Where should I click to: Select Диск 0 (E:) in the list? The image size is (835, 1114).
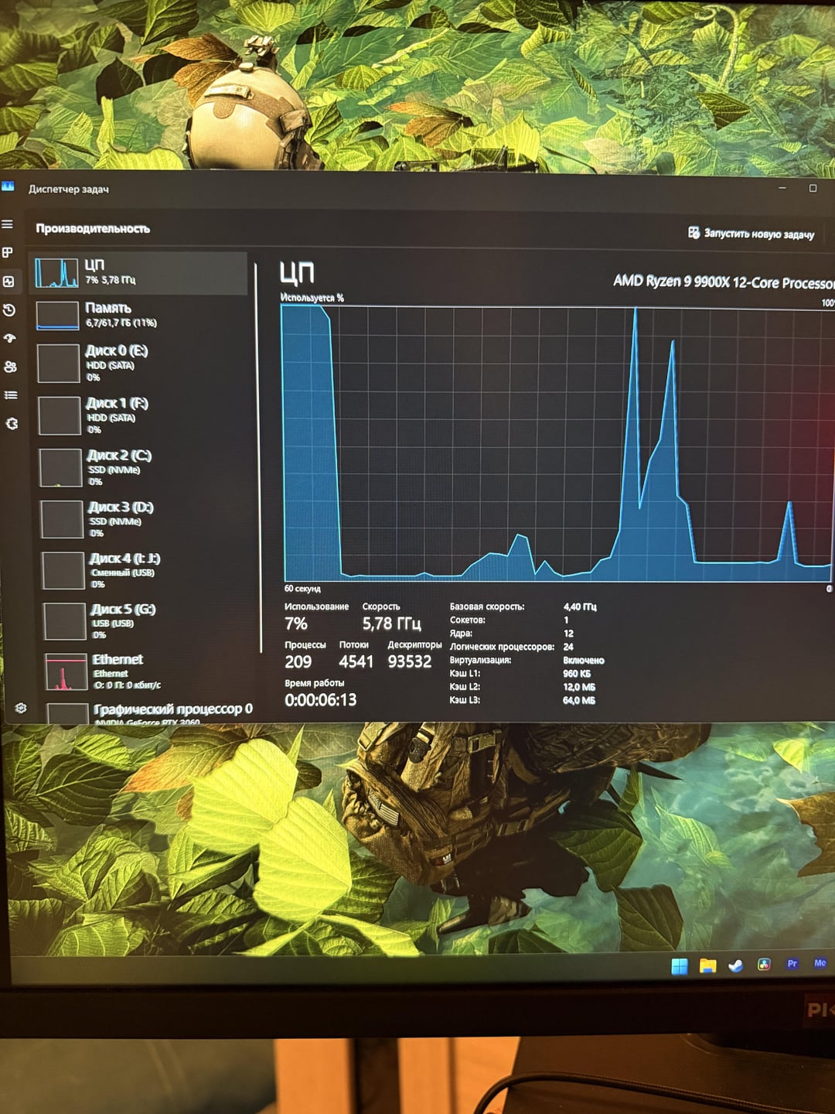(140, 363)
